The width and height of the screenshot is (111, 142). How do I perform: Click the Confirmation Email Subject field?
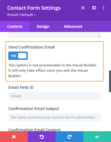pyautogui.click(x=54, y=117)
